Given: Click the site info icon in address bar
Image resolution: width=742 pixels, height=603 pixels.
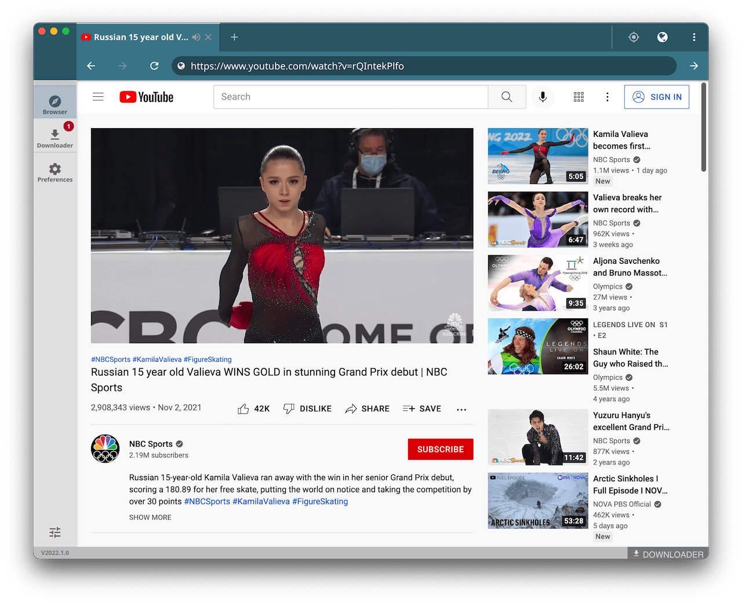Looking at the screenshot, I should click(x=181, y=66).
